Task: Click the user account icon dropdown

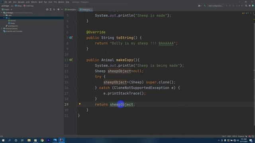Action: tap(200, 6)
